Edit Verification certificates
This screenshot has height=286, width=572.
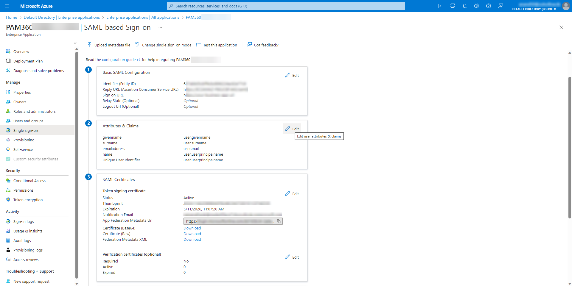[292, 257]
